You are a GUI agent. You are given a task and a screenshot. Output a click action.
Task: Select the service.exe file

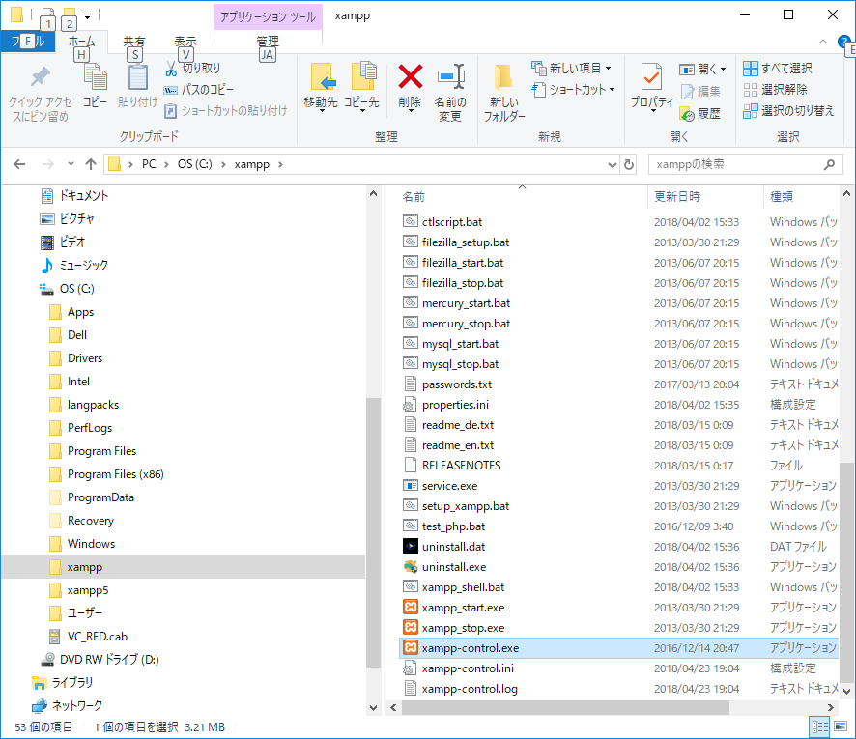[449, 486]
